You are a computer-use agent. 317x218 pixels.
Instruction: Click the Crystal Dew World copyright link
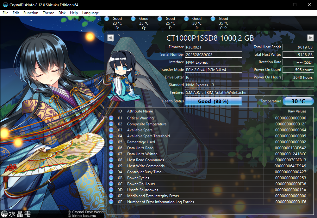(x=86, y=212)
